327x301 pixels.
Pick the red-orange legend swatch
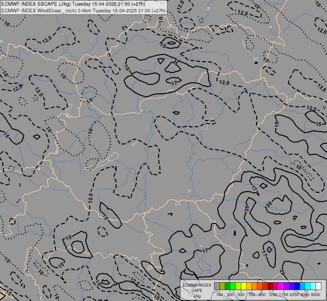click(260, 286)
